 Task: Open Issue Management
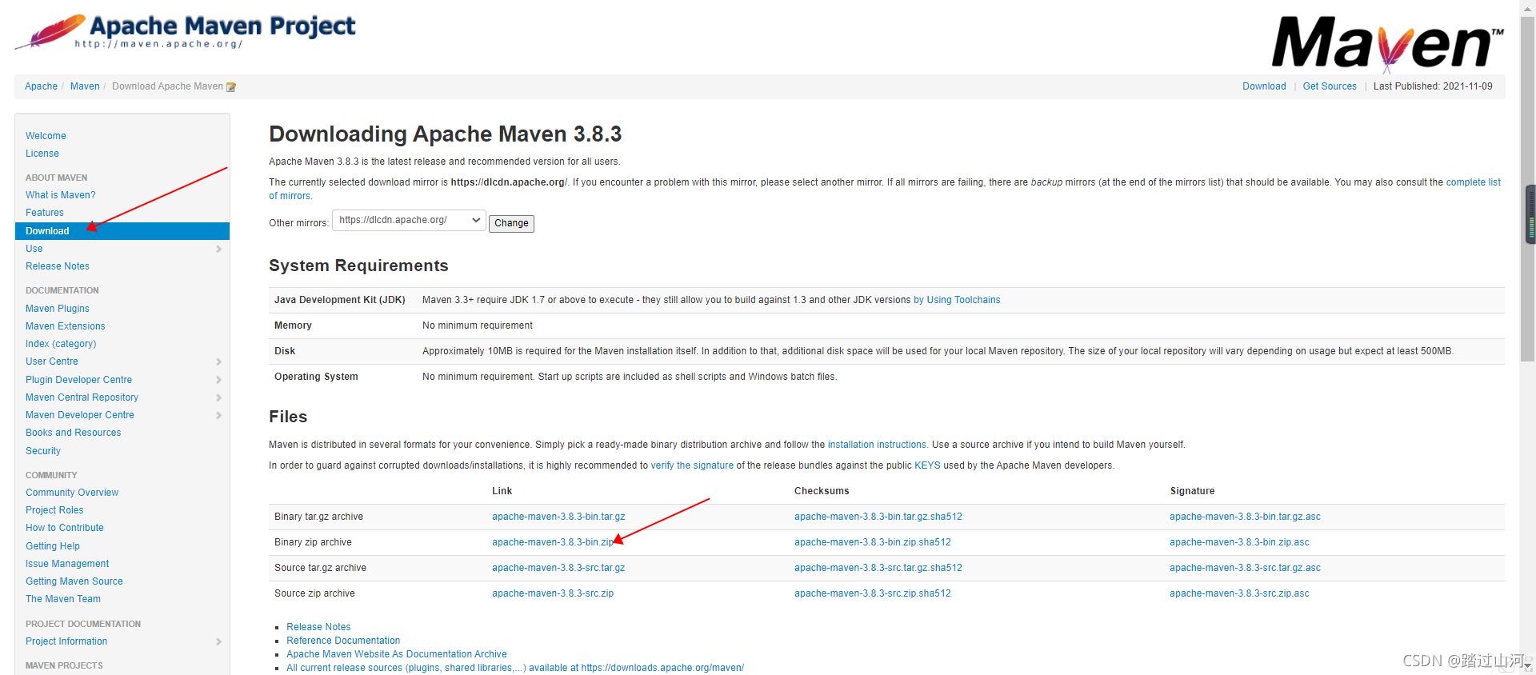coord(67,564)
